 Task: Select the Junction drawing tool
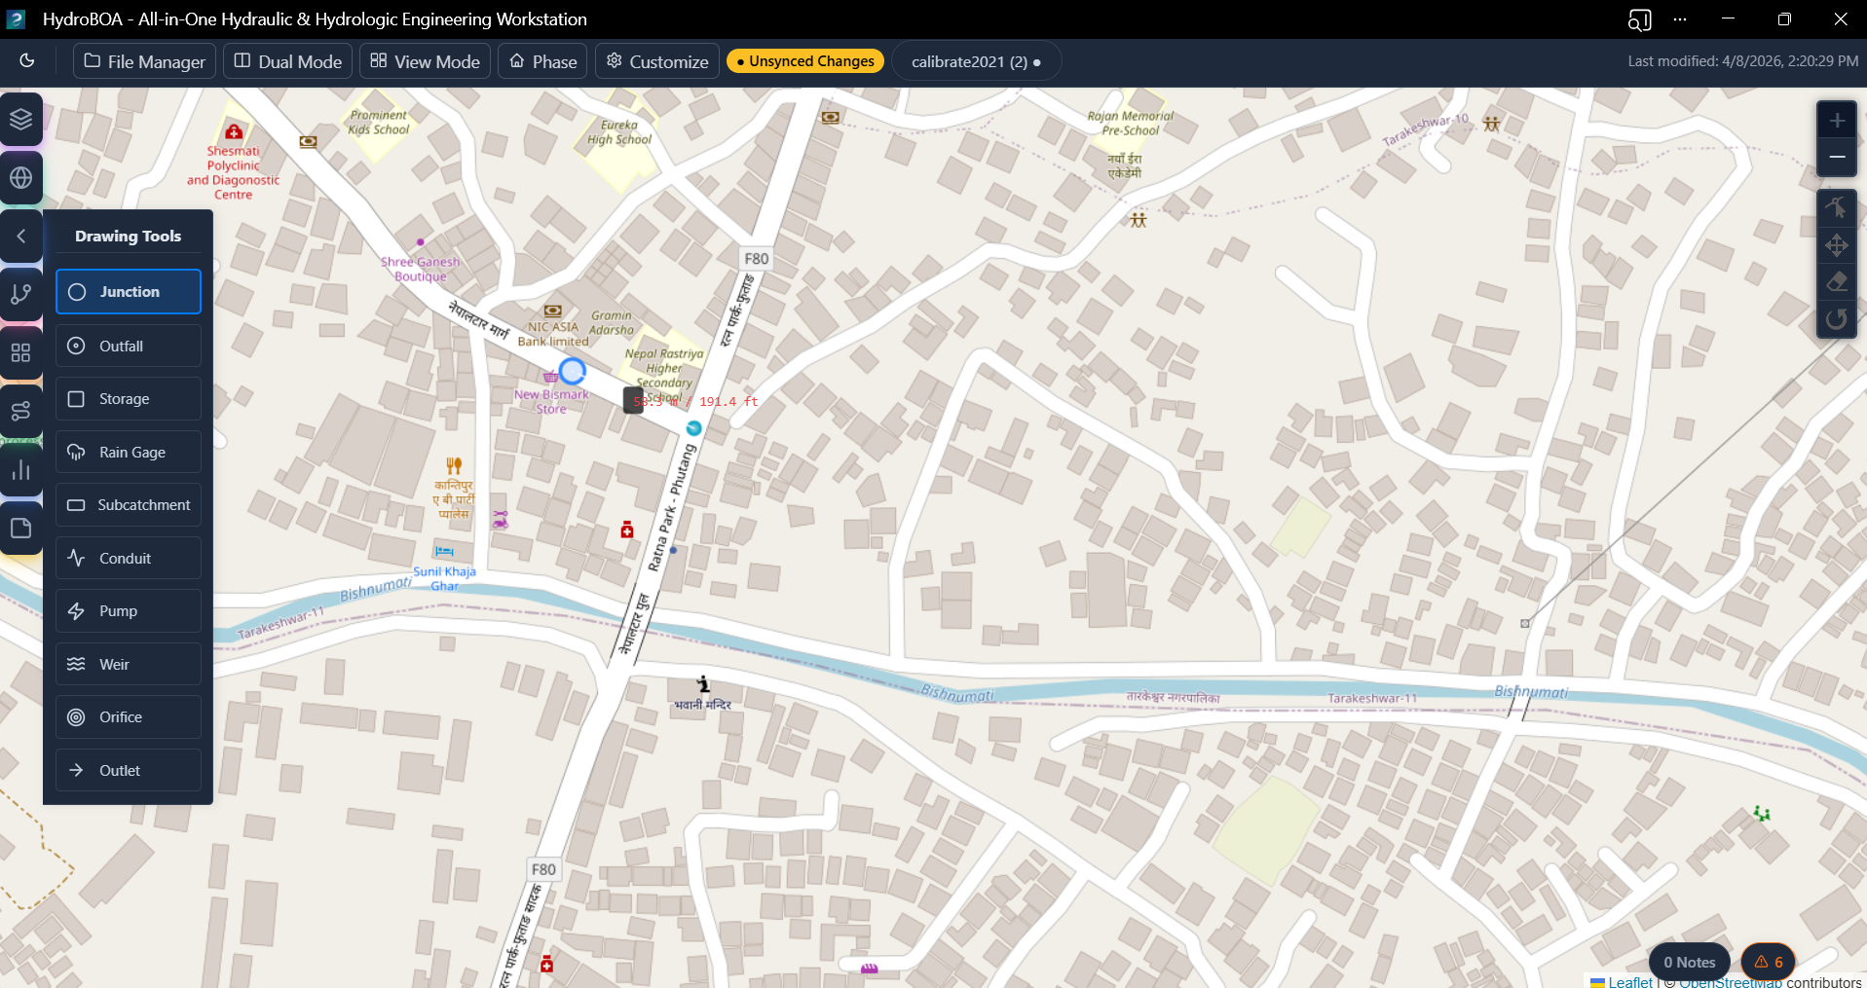[x=129, y=292]
